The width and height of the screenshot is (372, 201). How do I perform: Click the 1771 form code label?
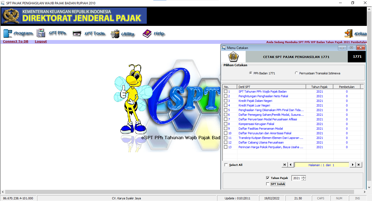pyautogui.click(x=357, y=57)
